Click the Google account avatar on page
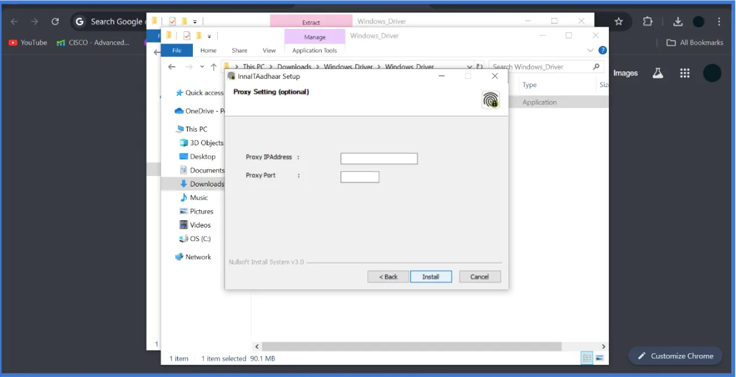The height and width of the screenshot is (377, 736). pos(712,73)
